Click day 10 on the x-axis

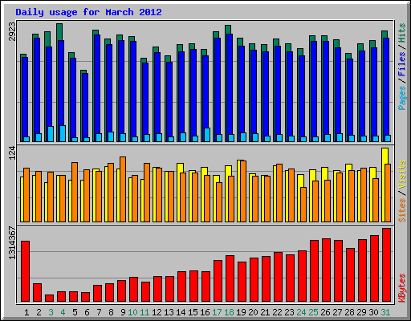click(132, 312)
